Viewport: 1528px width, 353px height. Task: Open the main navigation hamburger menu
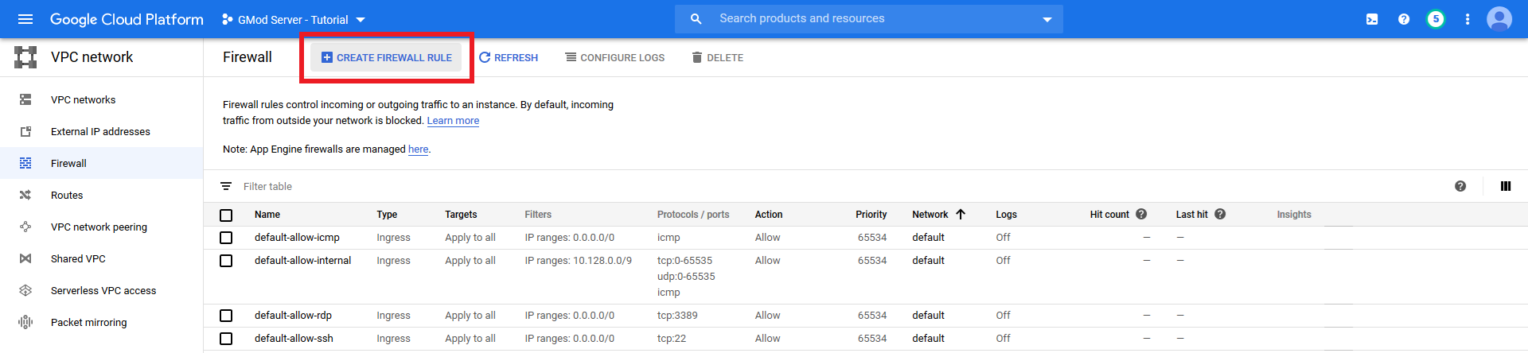pyautogui.click(x=25, y=19)
